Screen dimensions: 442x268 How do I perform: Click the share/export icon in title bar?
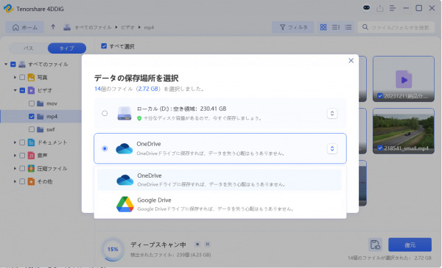coord(379,8)
